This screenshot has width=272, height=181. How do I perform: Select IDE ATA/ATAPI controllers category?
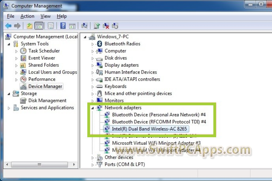point(132,79)
